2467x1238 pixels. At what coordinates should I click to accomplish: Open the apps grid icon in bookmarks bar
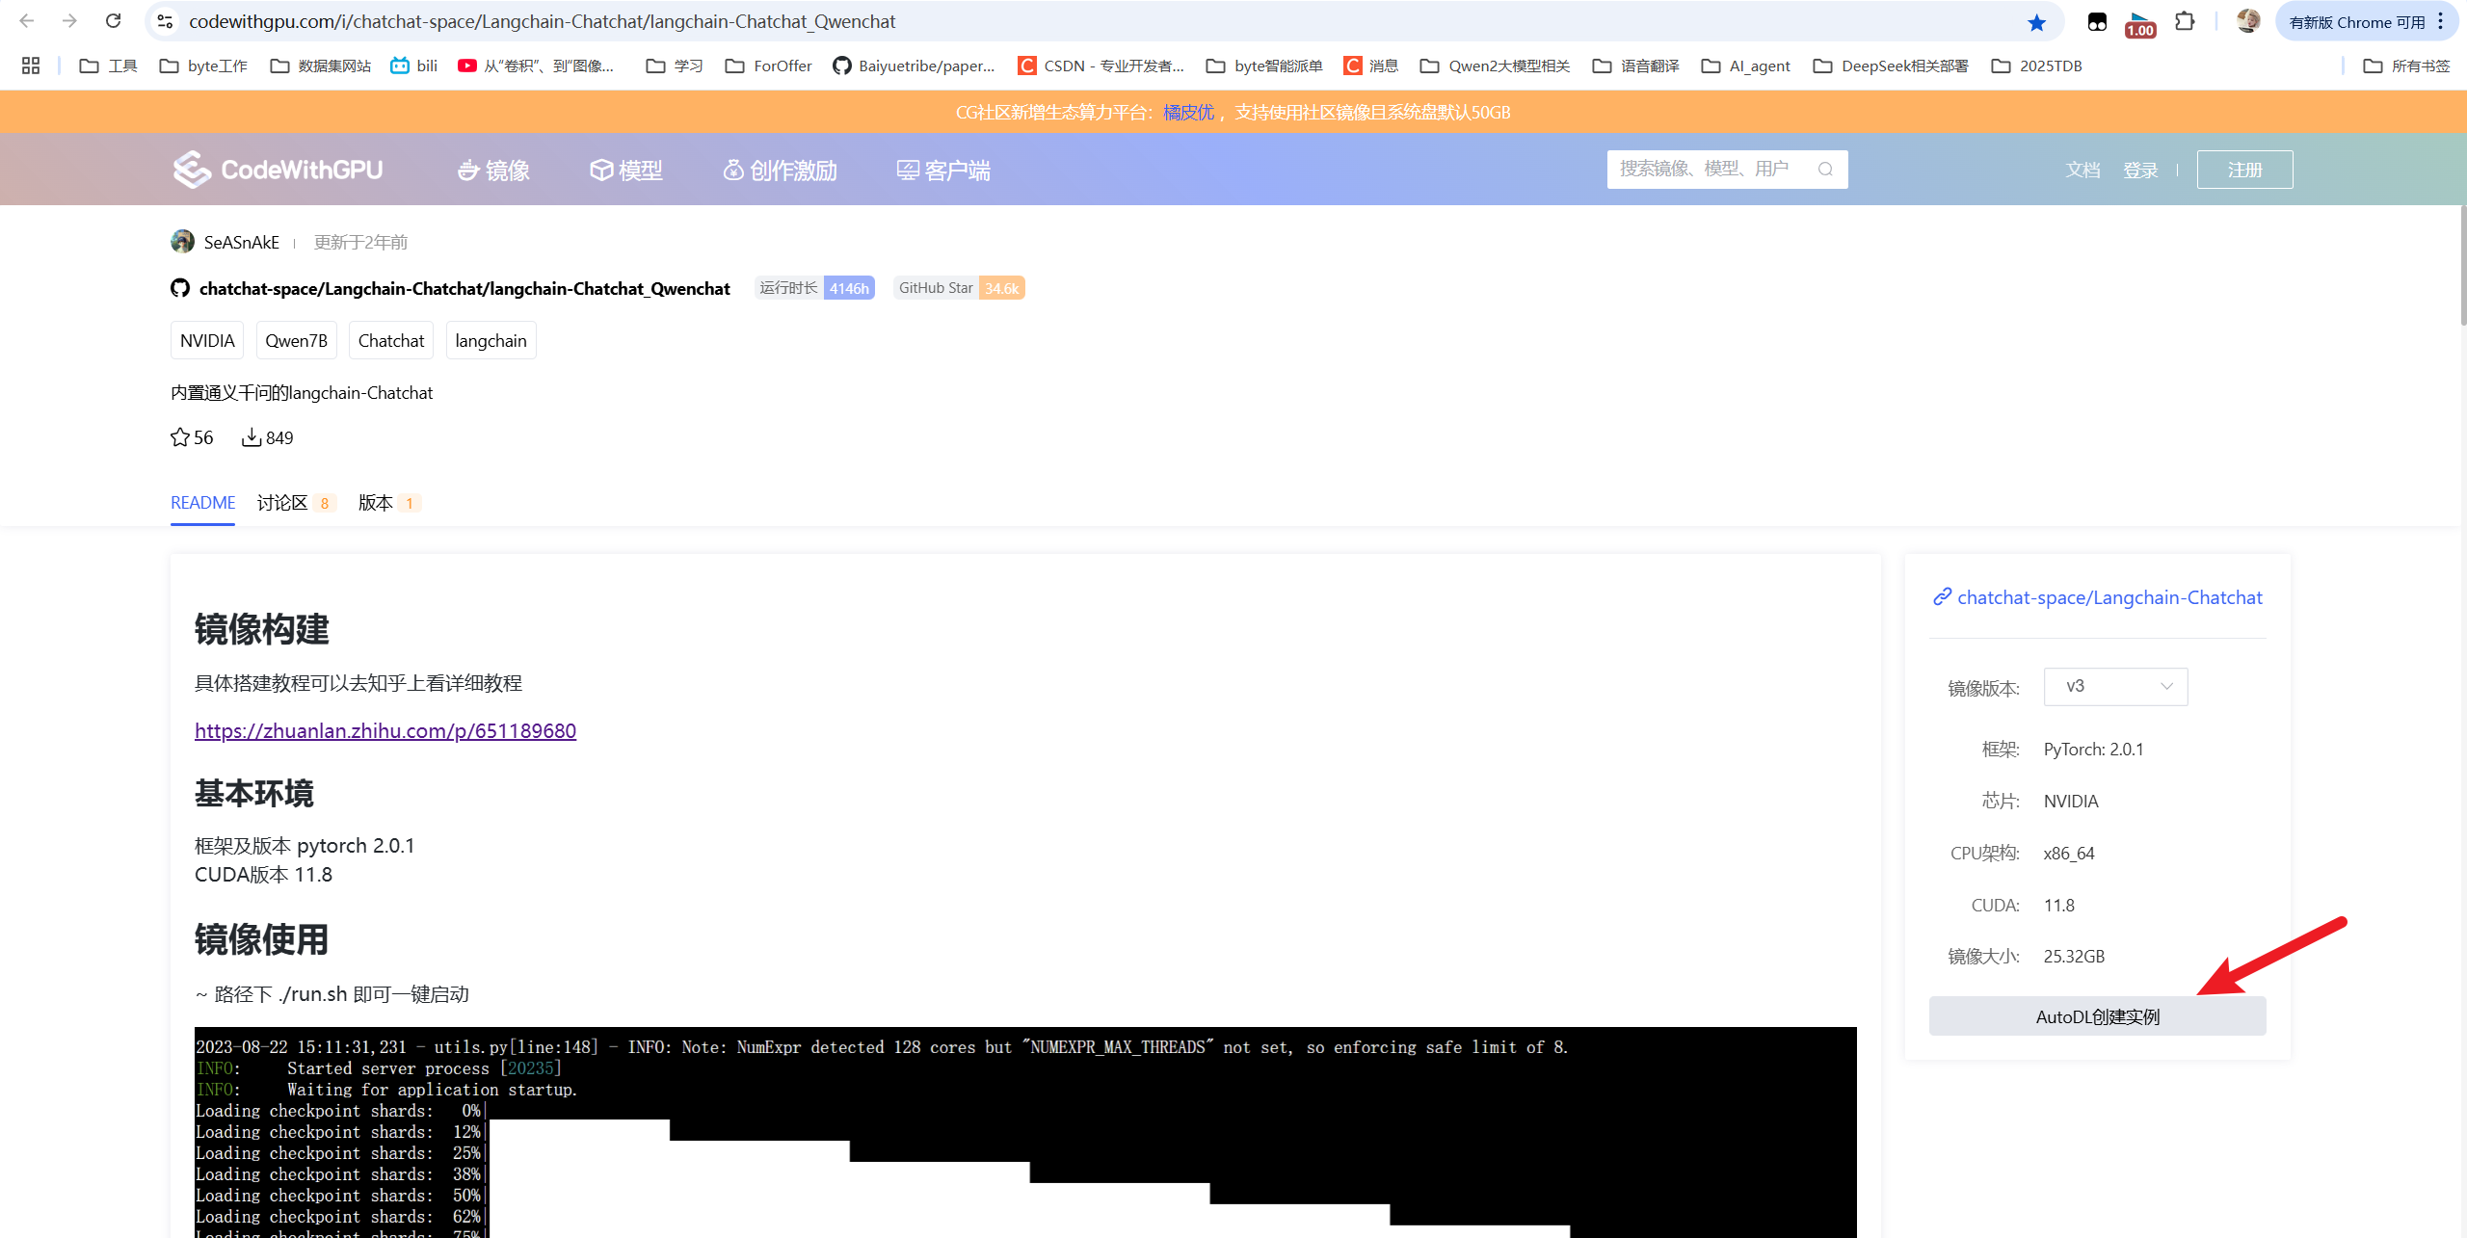pos(31,66)
